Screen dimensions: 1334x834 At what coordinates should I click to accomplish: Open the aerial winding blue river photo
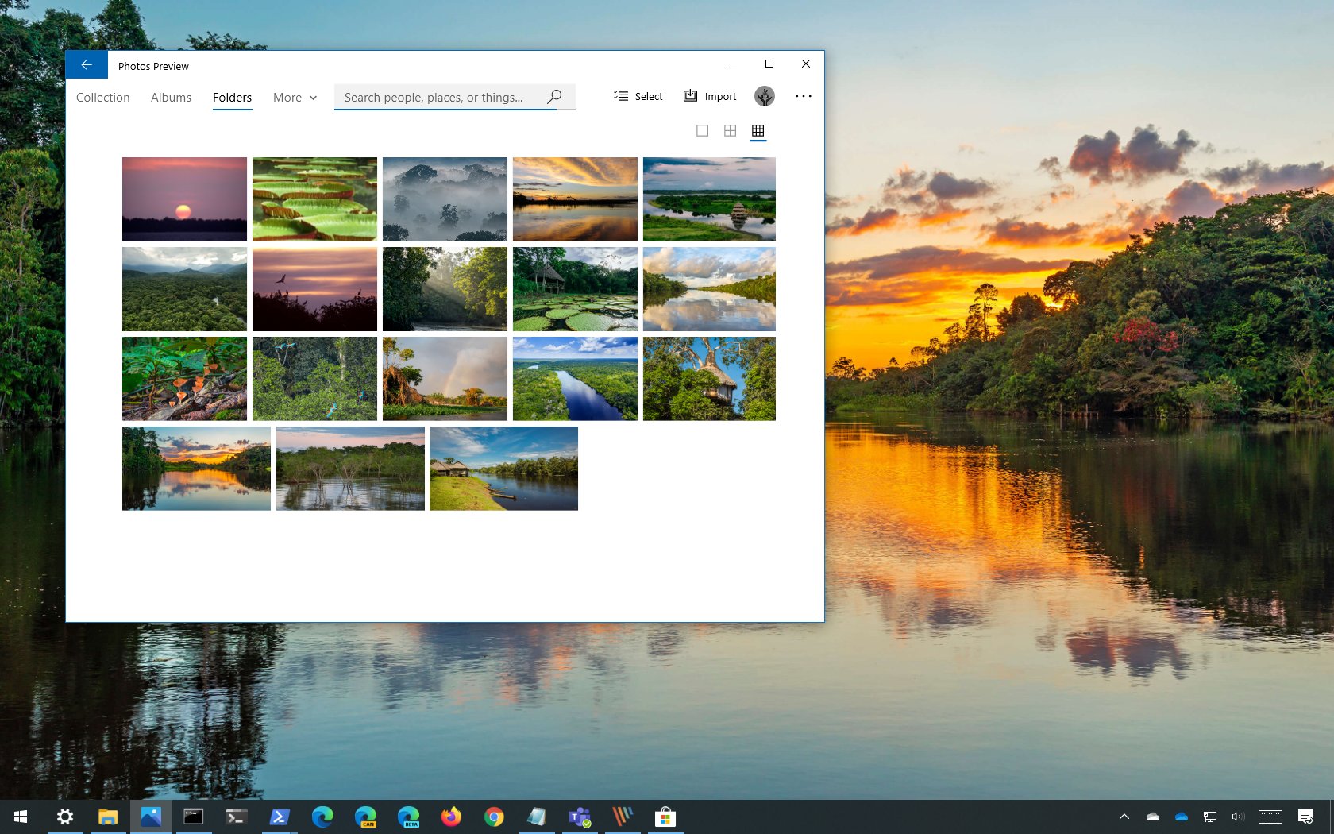575,378
